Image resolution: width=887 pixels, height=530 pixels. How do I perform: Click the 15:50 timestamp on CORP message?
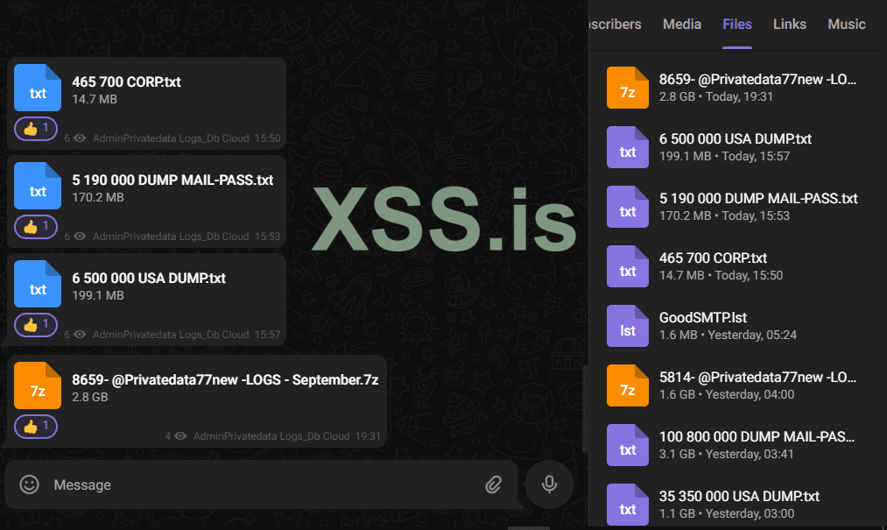(x=268, y=138)
